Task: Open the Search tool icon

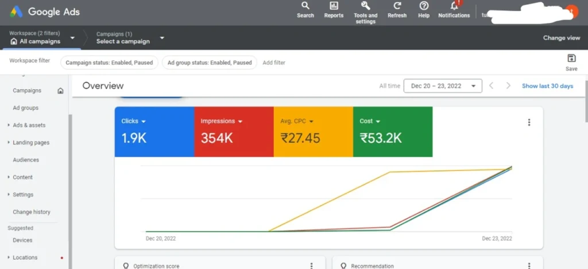Action: click(305, 6)
